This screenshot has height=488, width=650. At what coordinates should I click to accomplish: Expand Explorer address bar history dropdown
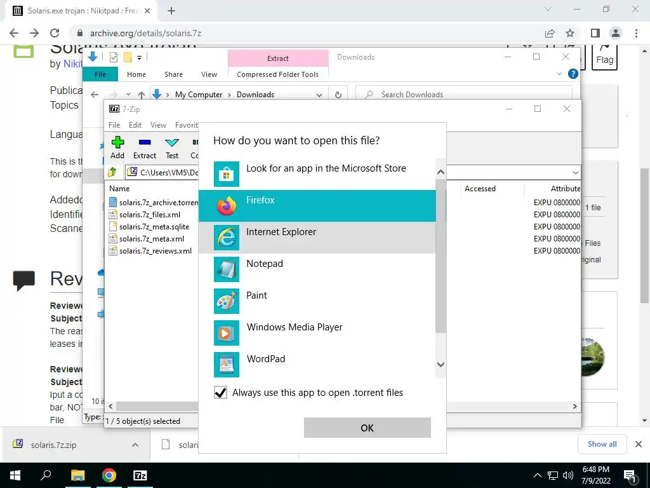click(319, 95)
